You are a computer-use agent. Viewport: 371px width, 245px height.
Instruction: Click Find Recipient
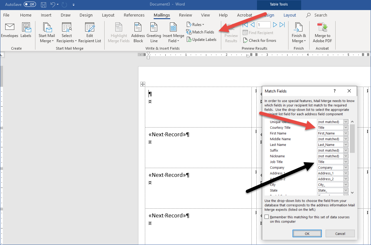(258, 32)
